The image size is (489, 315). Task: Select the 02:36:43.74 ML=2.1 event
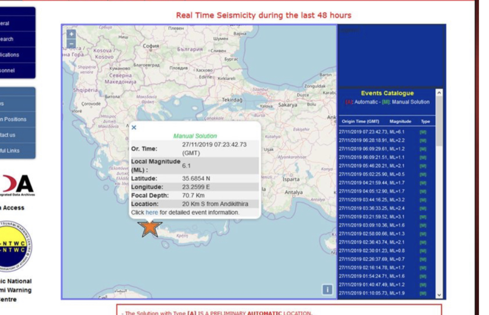coord(383,242)
